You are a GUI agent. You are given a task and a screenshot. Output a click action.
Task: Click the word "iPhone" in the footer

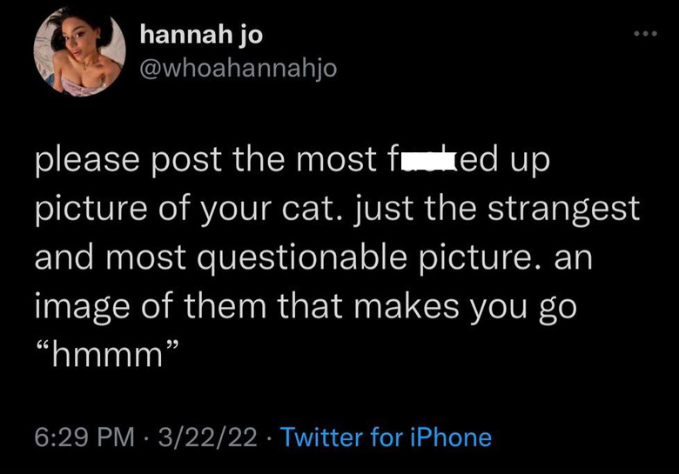pyautogui.click(x=451, y=437)
